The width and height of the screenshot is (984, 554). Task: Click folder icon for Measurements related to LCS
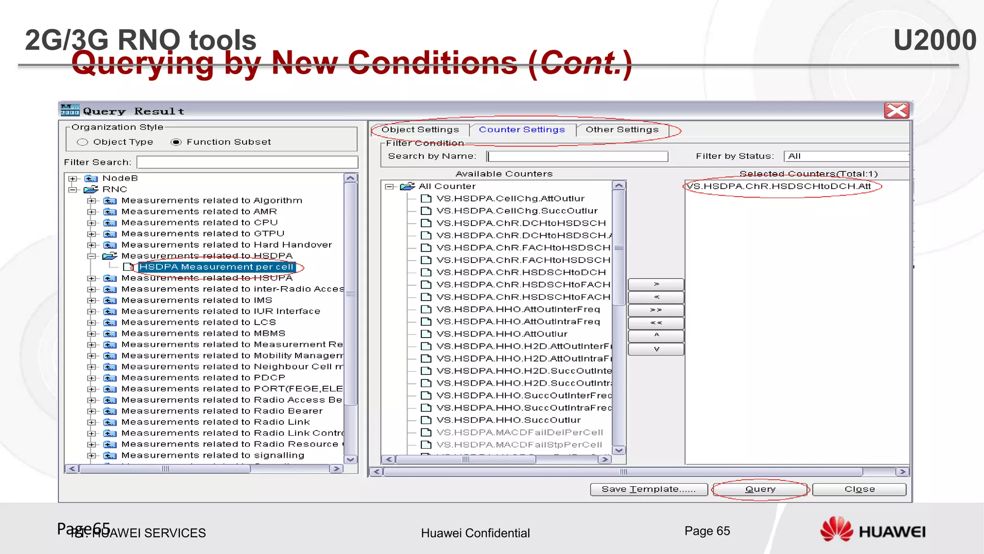(x=110, y=322)
